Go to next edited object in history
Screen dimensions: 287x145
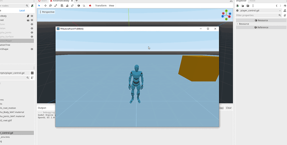pyautogui.click(x=280, y=6)
